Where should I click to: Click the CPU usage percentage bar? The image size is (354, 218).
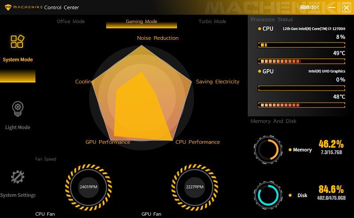point(302,45)
